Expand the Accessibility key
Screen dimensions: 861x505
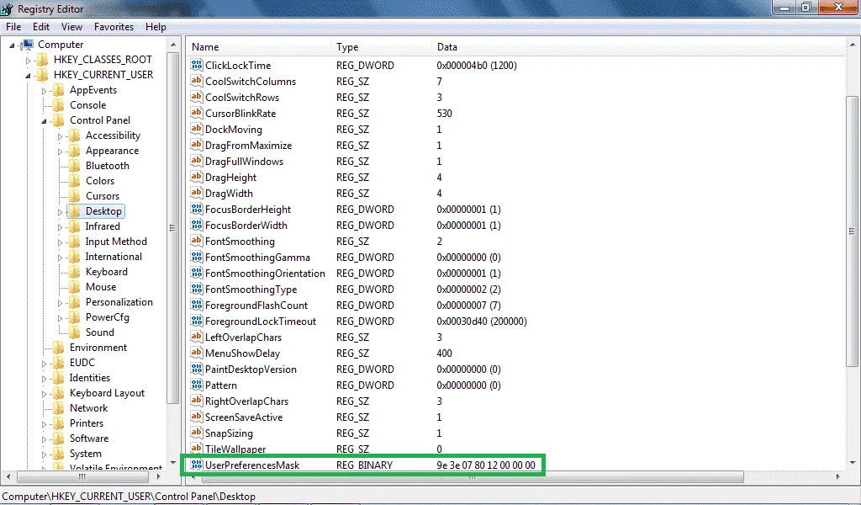tap(60, 136)
